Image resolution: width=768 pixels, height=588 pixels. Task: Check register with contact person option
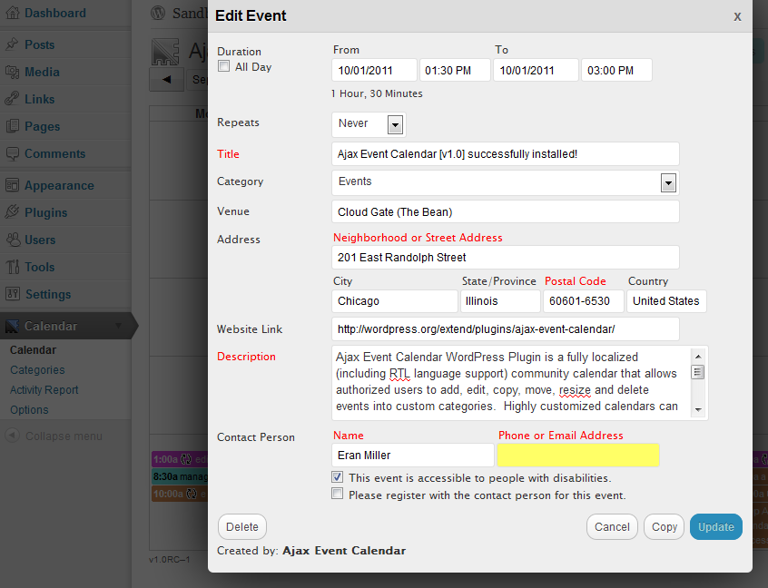337,494
